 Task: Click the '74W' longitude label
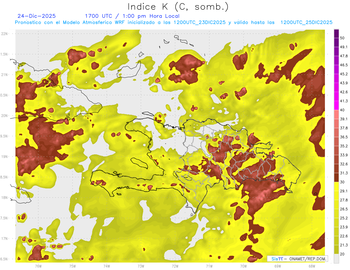click(106, 266)
